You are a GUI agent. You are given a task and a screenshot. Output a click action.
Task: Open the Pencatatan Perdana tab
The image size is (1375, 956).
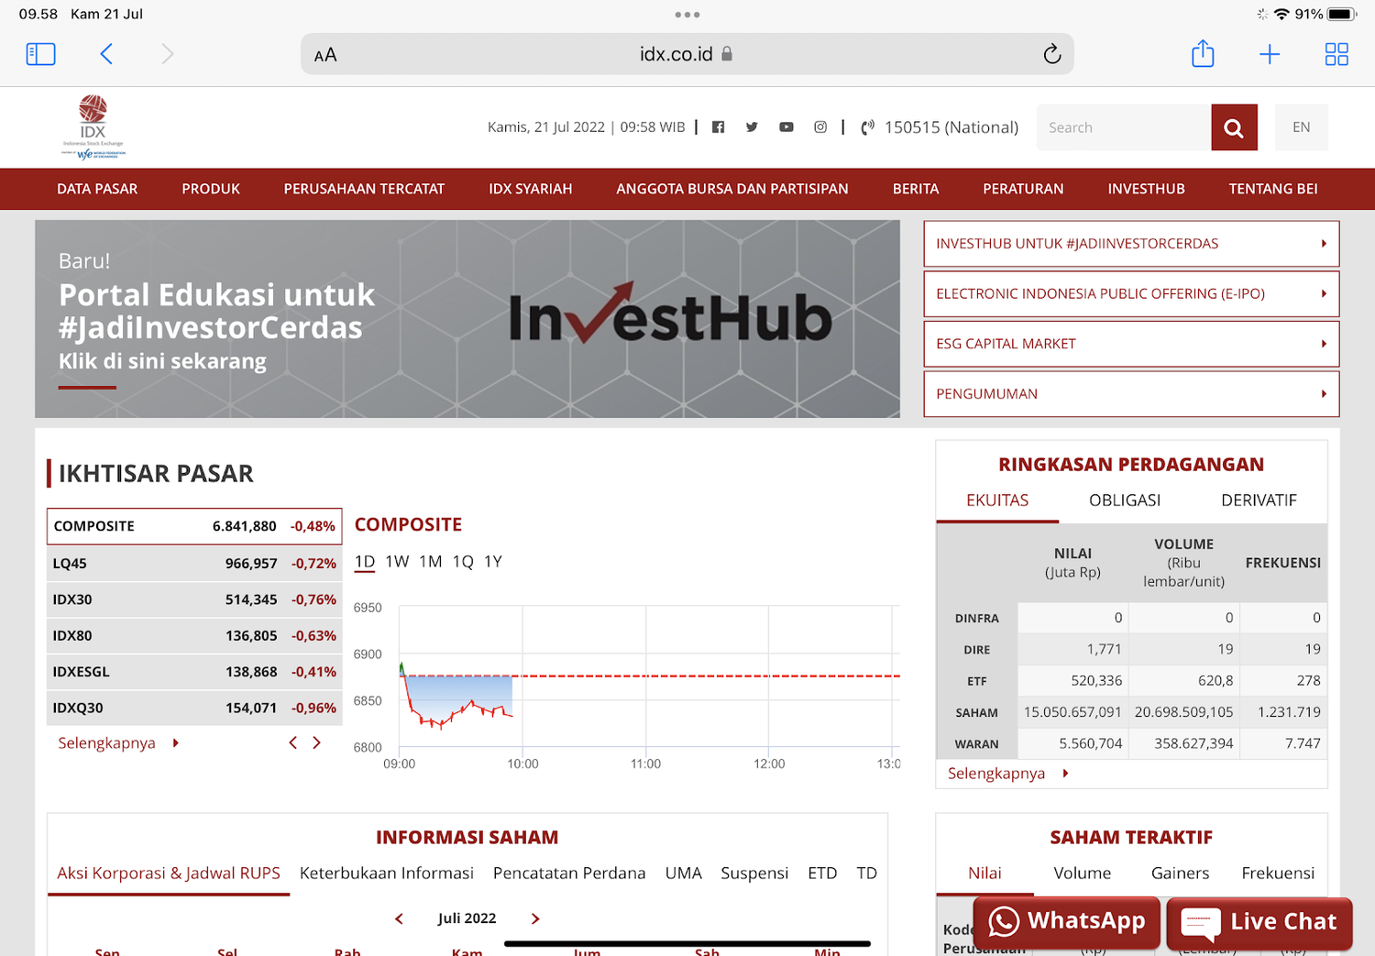569,874
